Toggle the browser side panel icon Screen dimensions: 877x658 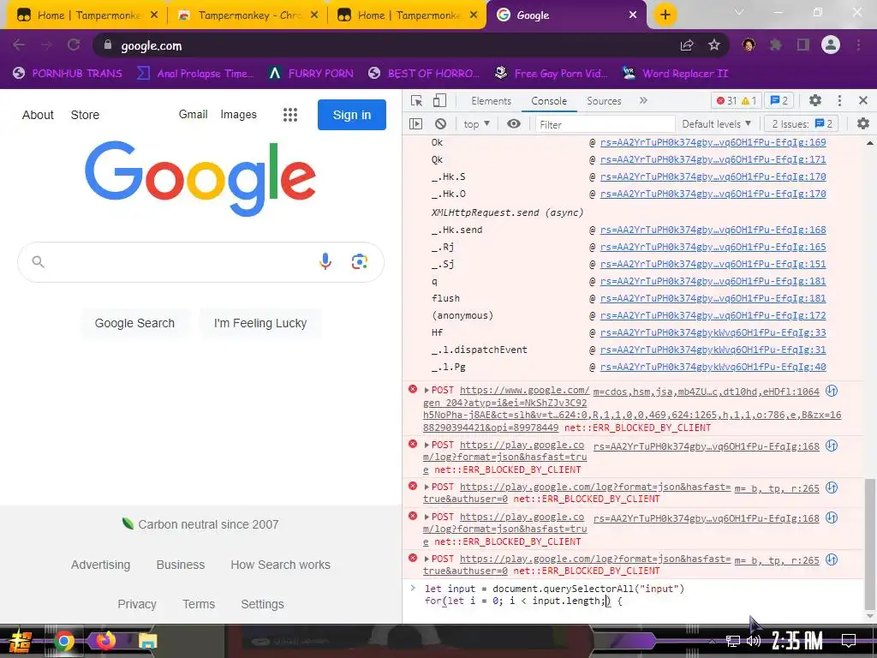point(803,45)
